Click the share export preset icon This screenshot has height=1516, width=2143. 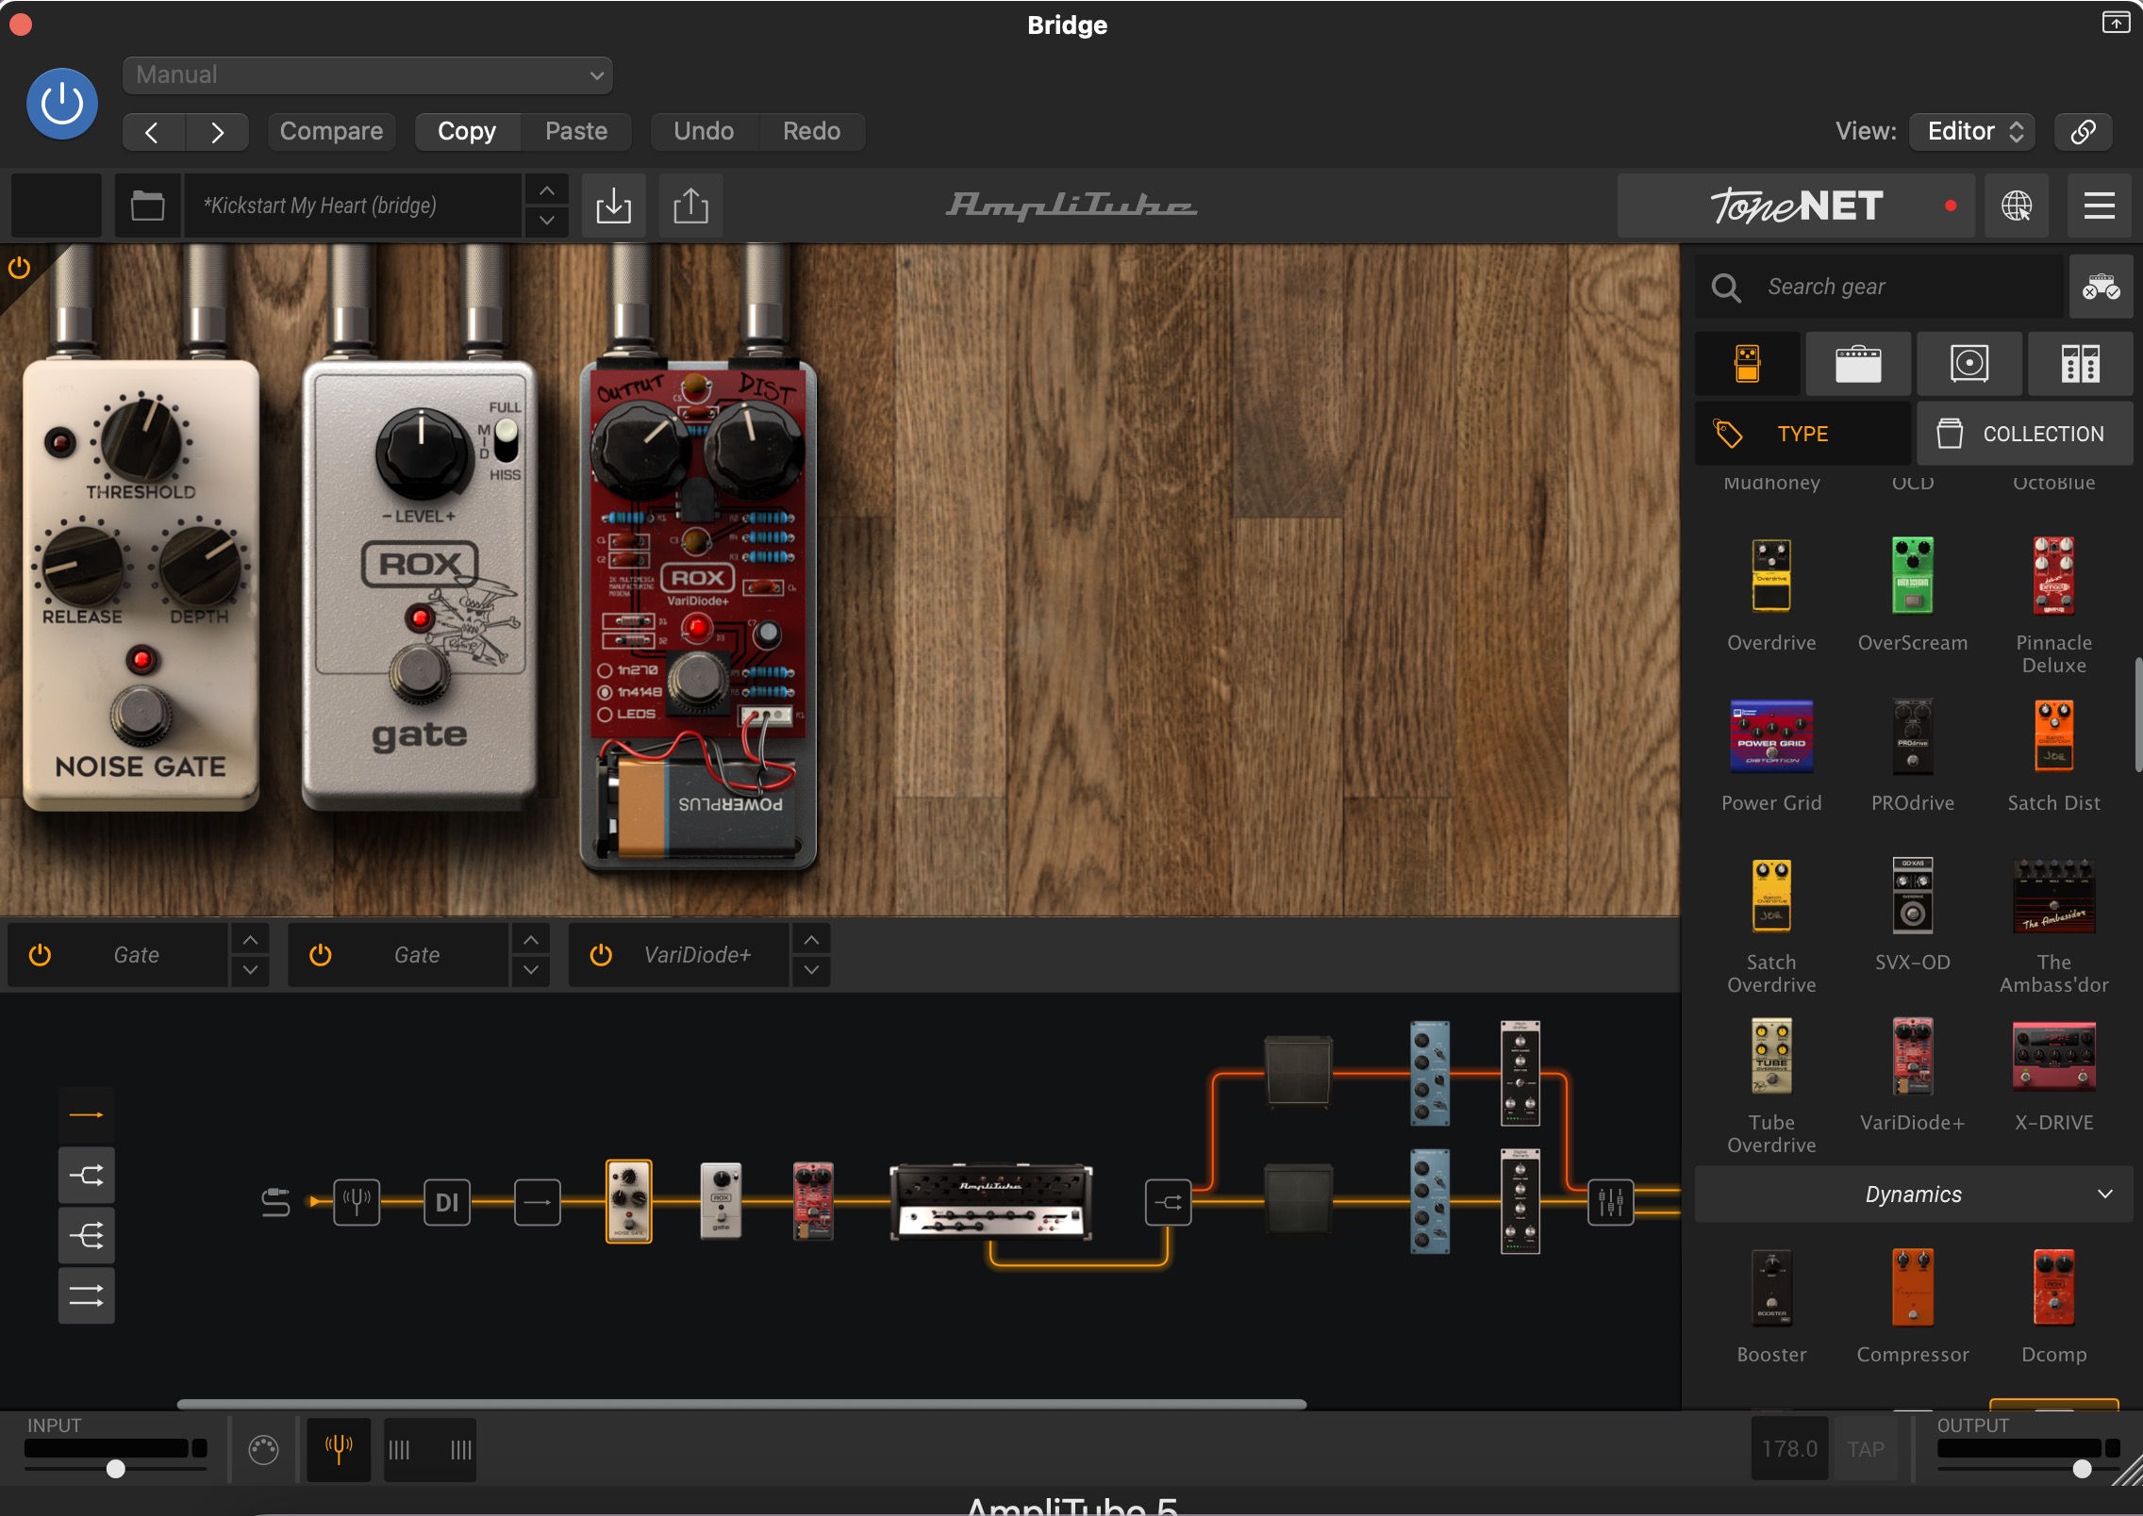tap(691, 206)
